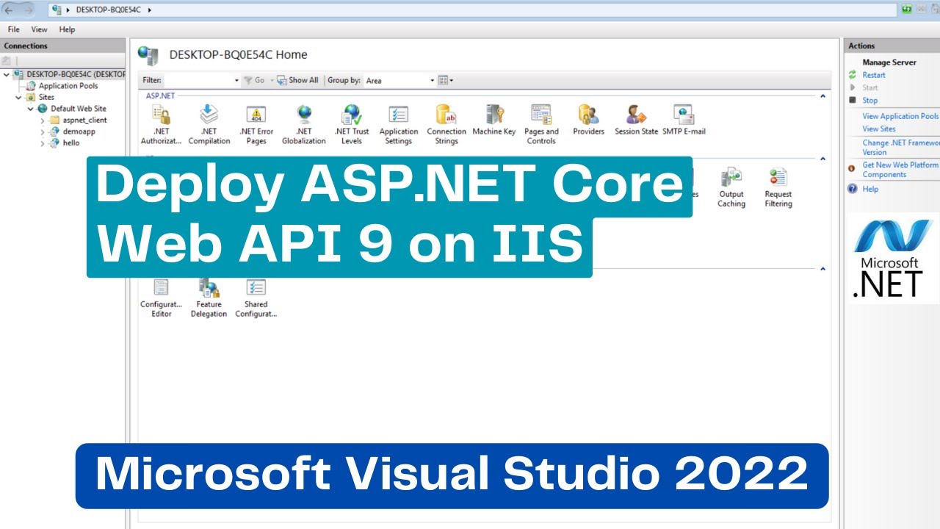The width and height of the screenshot is (940, 529).
Task: Open the Machine Key feature
Action: click(493, 120)
